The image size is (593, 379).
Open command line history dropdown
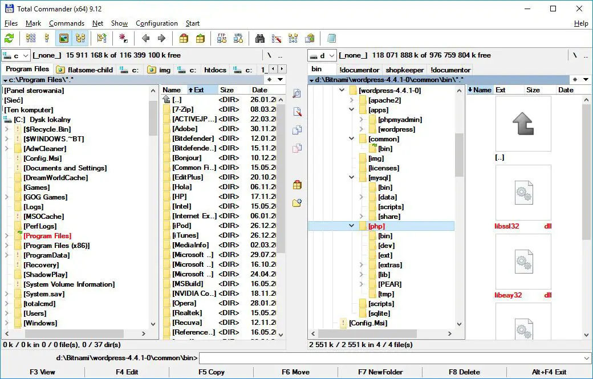click(x=586, y=358)
